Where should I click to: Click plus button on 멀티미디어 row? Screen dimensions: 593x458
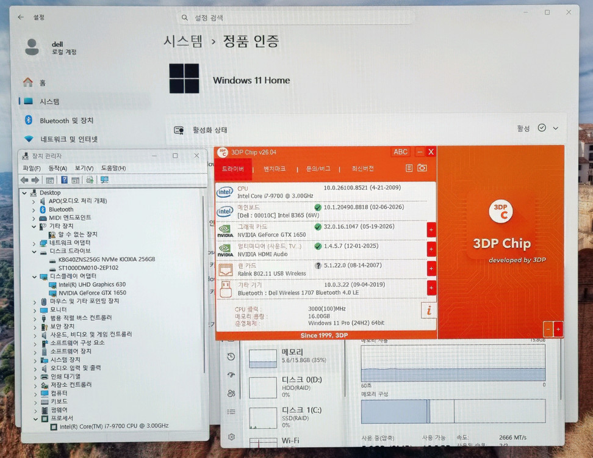pos(431,249)
